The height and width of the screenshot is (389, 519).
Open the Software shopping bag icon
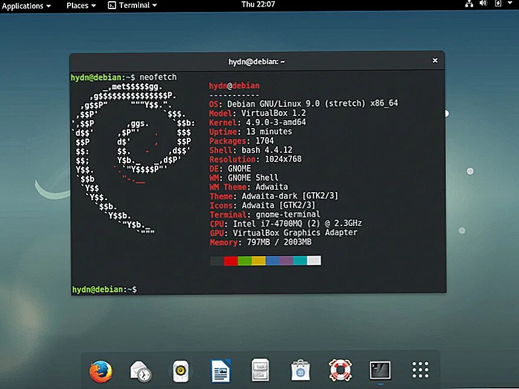(300, 371)
